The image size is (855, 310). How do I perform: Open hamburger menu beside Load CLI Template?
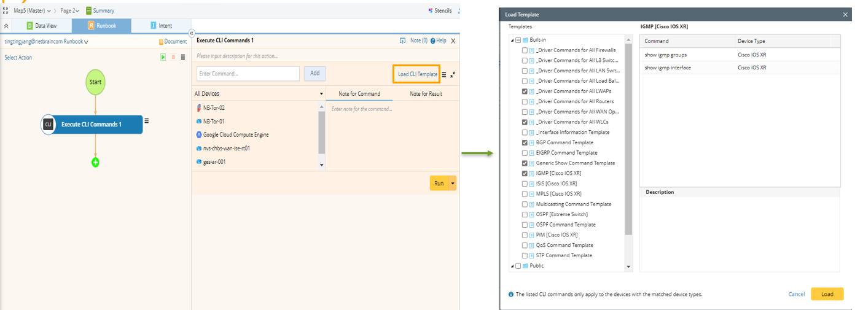coord(444,74)
